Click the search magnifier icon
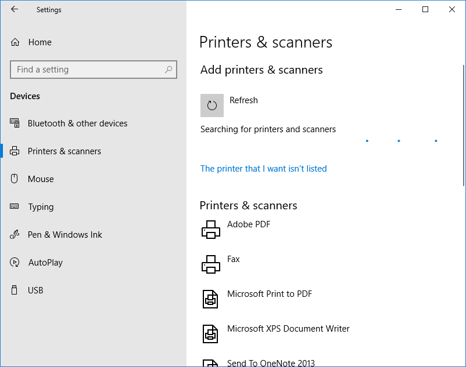Screen dimensions: 466x367 click(x=169, y=70)
